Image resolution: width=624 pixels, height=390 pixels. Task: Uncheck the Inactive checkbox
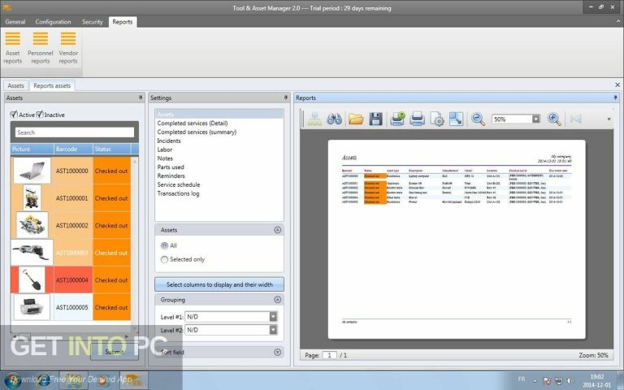40,115
